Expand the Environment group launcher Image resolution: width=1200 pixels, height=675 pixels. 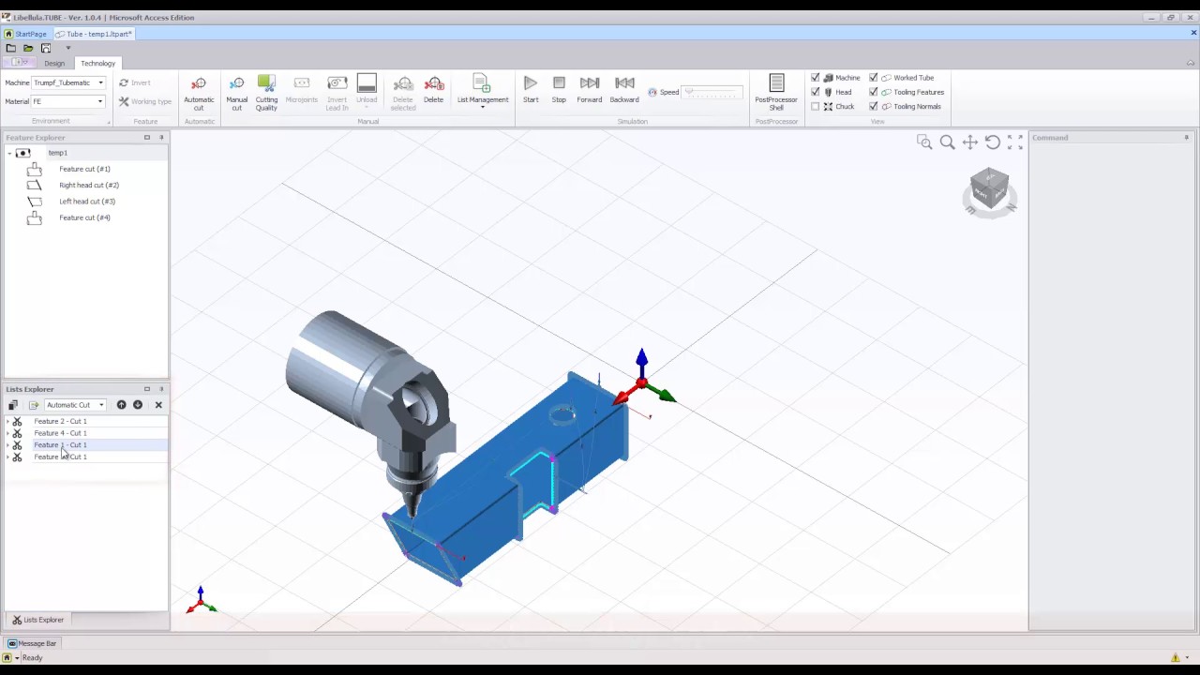click(108, 122)
